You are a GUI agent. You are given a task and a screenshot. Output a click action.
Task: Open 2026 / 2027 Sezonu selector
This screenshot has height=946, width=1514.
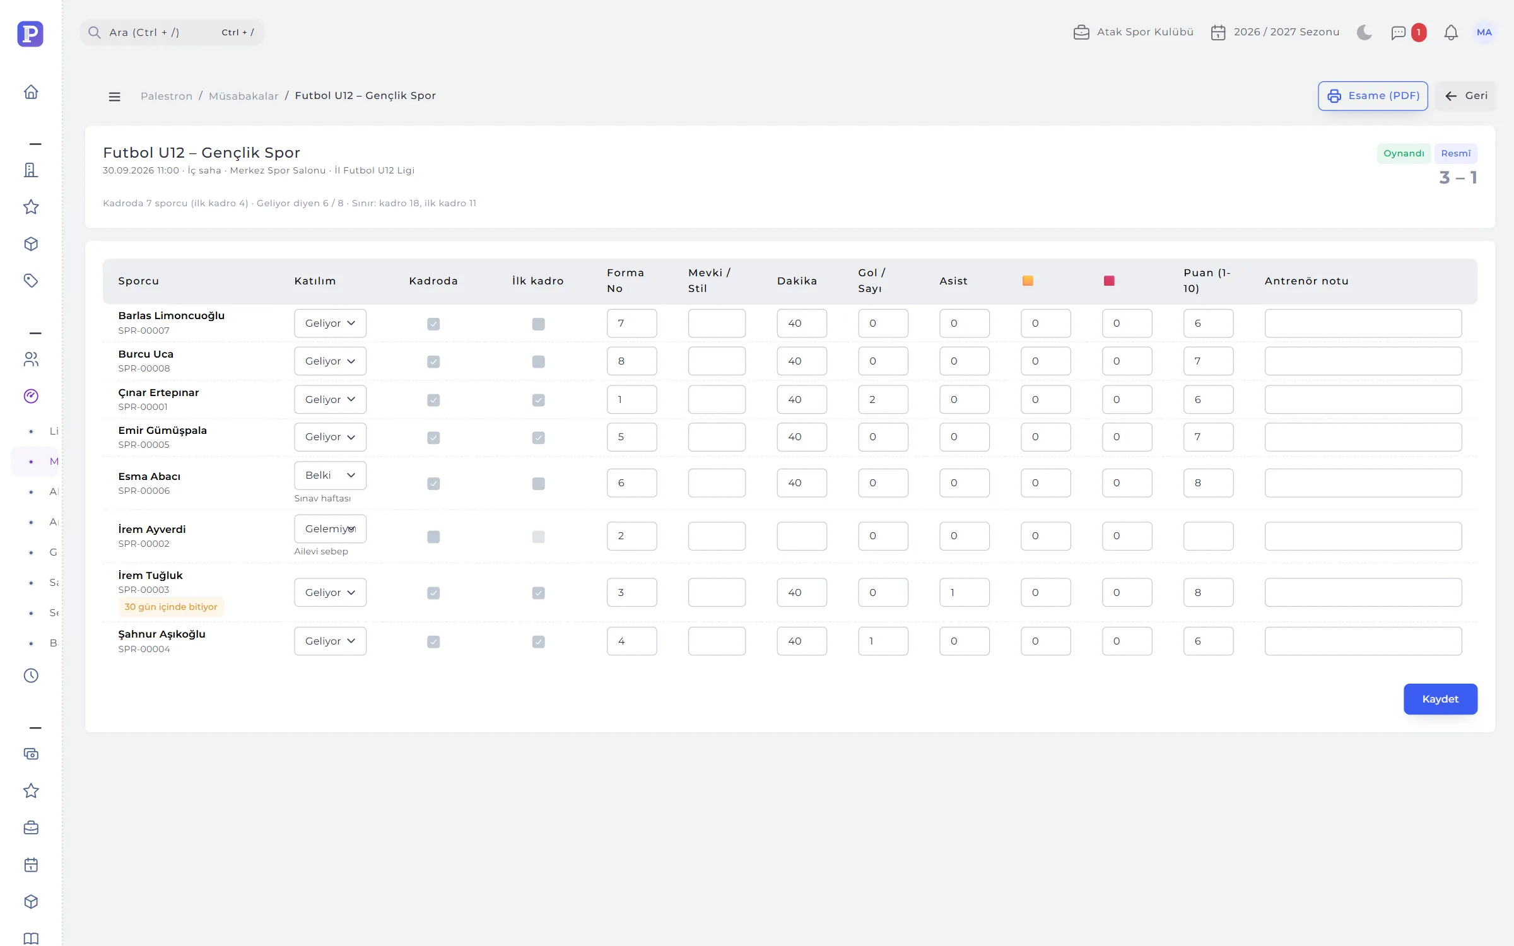tap(1275, 32)
